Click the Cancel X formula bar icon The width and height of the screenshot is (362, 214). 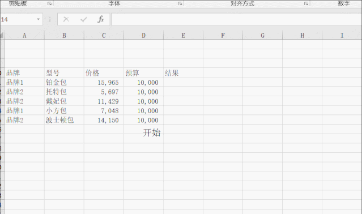(x=66, y=19)
